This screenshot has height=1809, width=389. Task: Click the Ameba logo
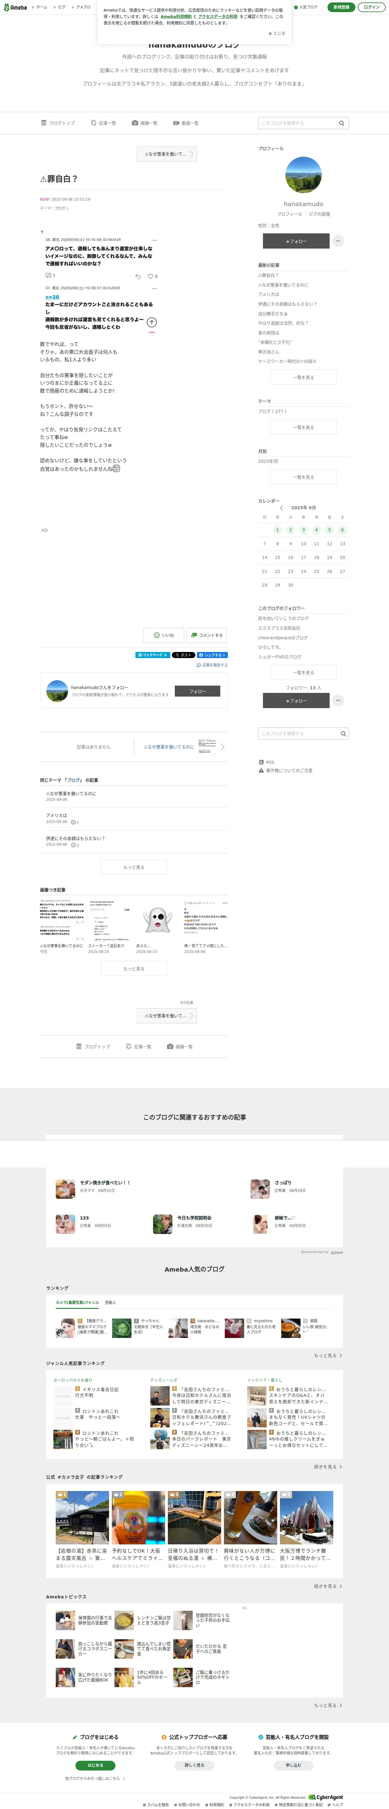pyautogui.click(x=15, y=7)
